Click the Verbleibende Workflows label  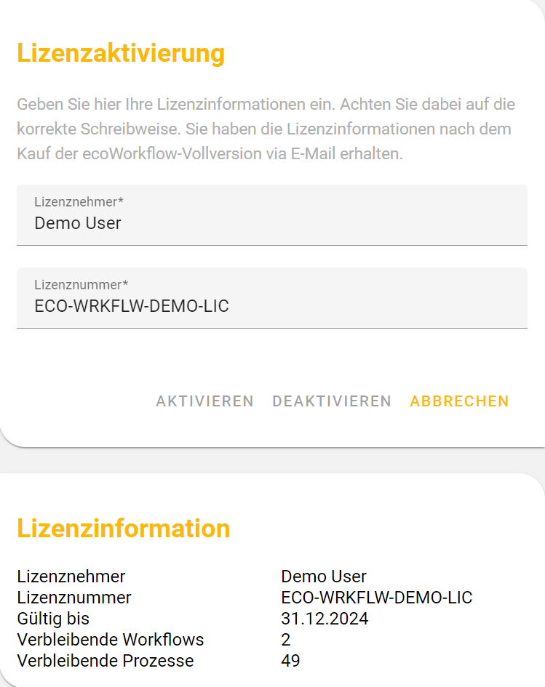111,640
